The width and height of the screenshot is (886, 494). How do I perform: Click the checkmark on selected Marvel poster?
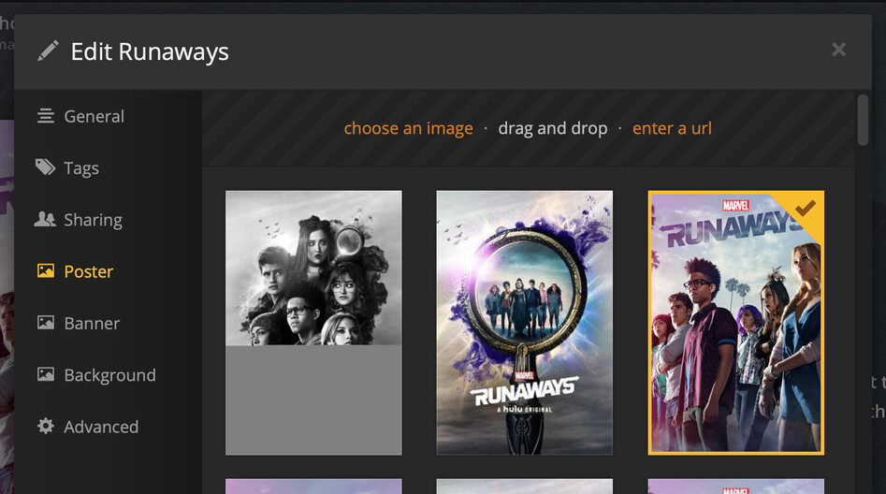coord(806,208)
